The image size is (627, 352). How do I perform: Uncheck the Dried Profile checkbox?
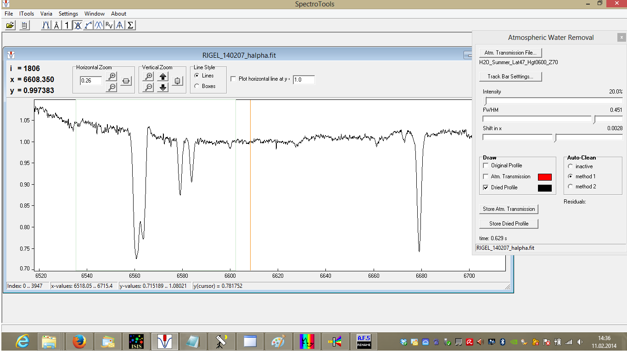486,187
